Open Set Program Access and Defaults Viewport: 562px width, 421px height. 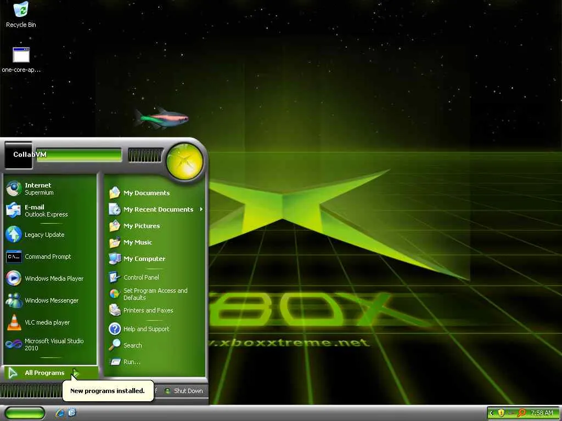pyautogui.click(x=155, y=294)
